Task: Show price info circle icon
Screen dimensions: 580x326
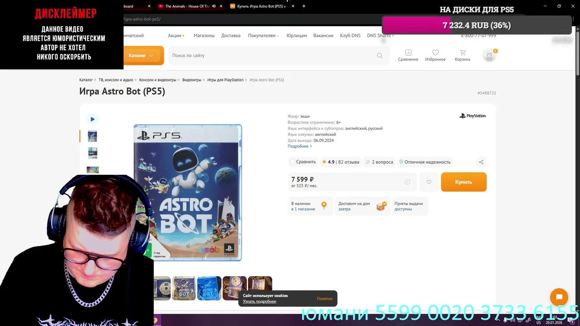Action: pos(407,182)
